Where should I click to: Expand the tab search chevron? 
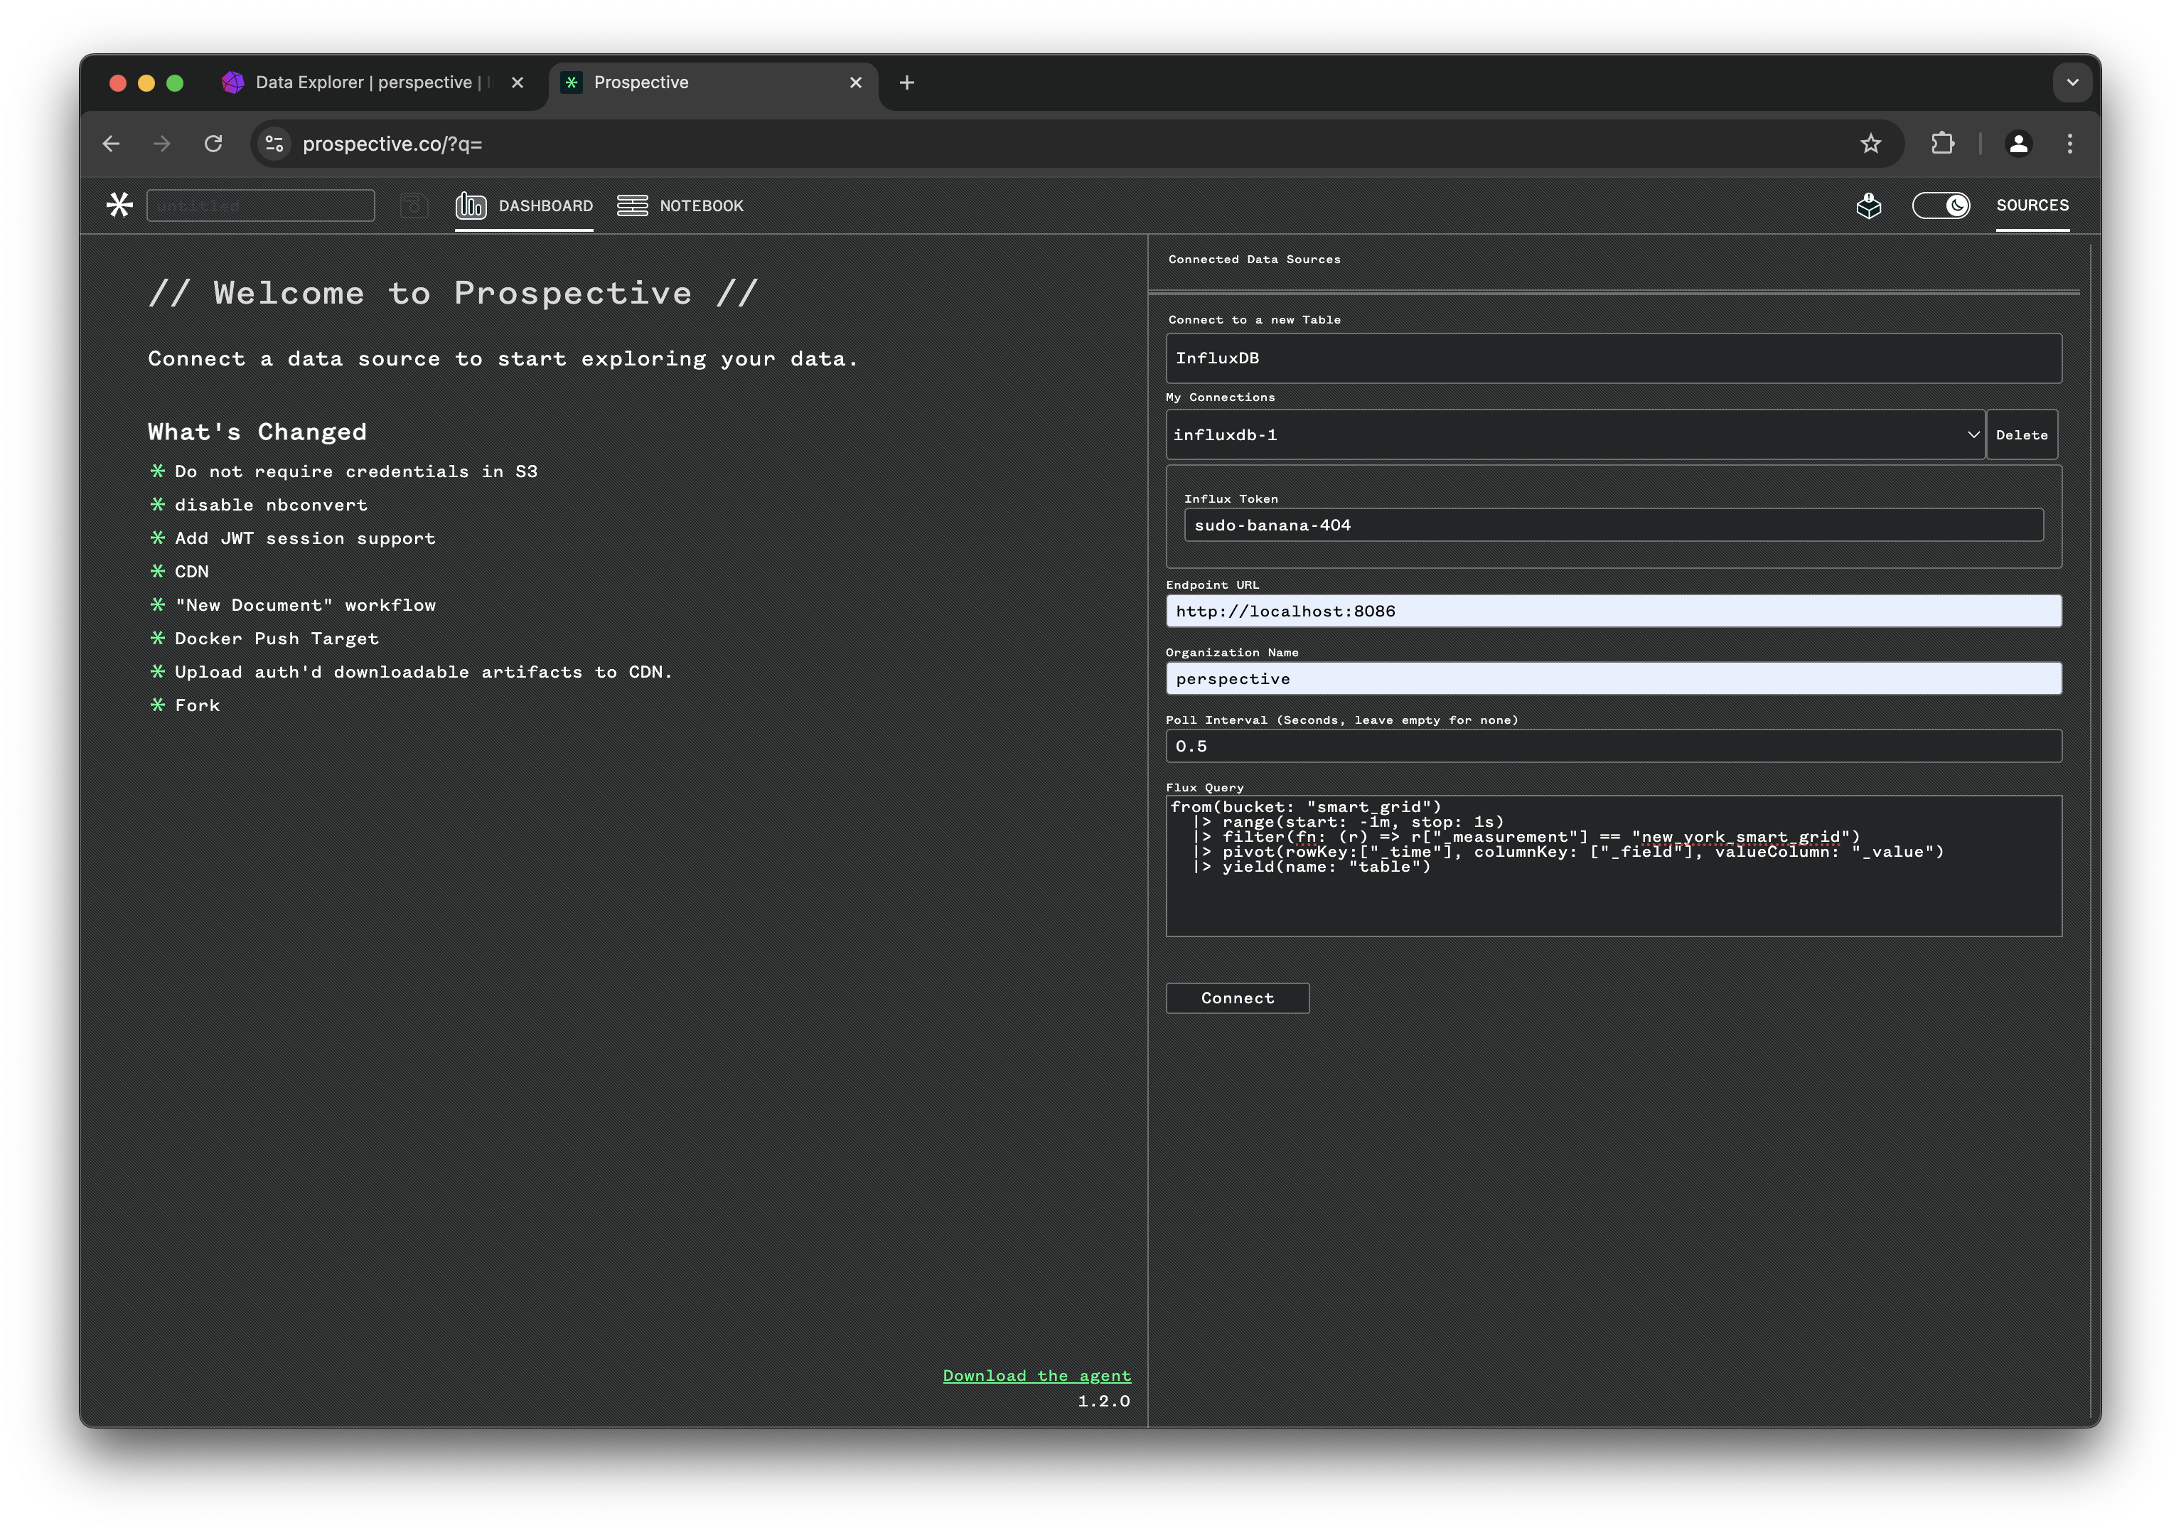(2072, 82)
